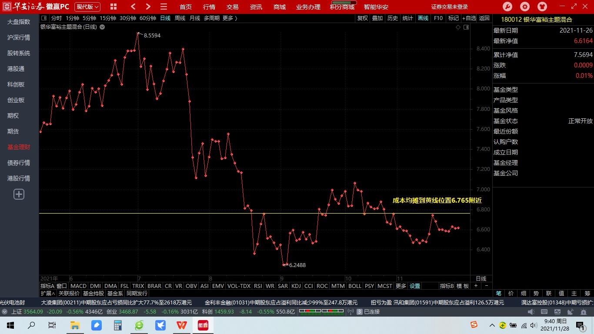Image resolution: width=594 pixels, height=334 pixels.
Task: Toggle 叠加 overlay on chart
Action: (377, 18)
